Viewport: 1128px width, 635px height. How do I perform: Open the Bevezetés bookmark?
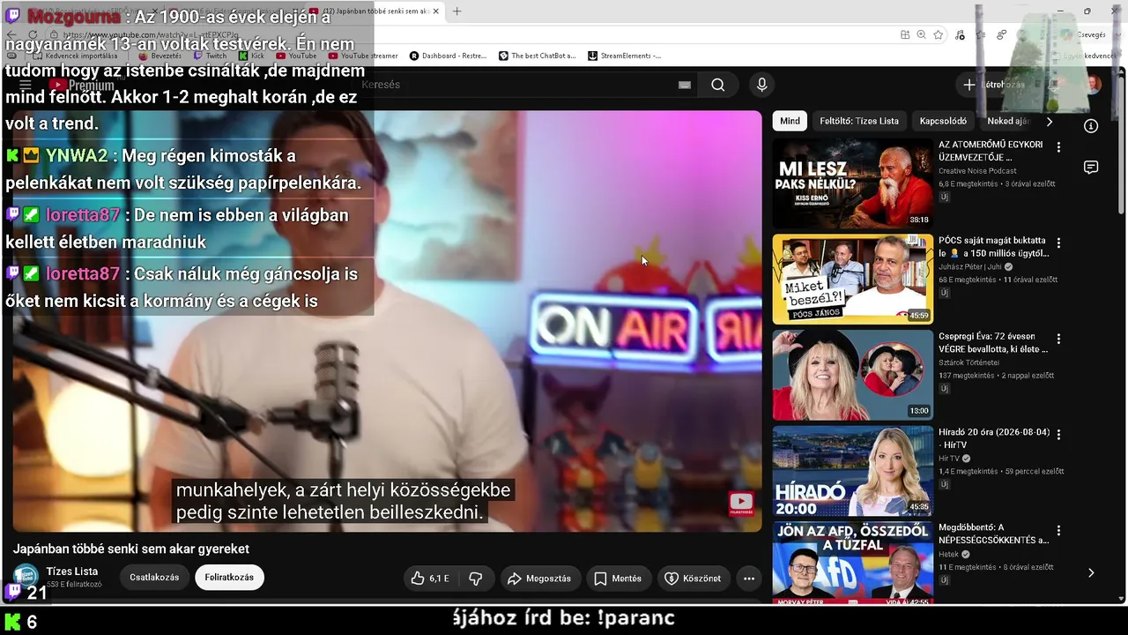coord(160,56)
